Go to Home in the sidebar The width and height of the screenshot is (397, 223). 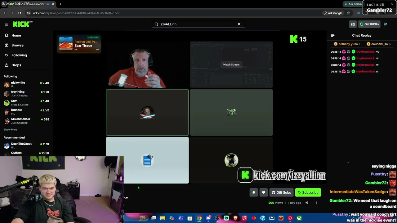coord(13,35)
